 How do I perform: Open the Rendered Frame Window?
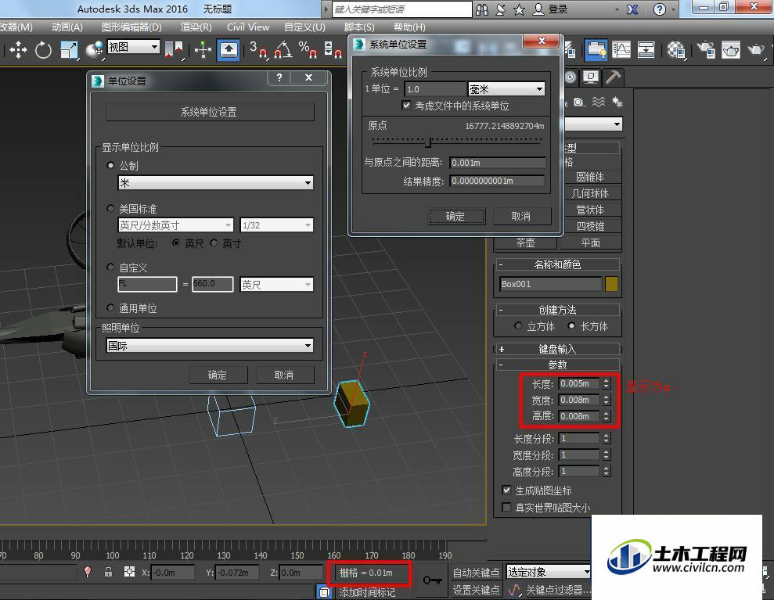(x=730, y=50)
